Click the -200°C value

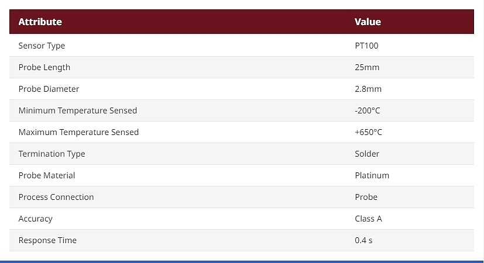(x=368, y=110)
